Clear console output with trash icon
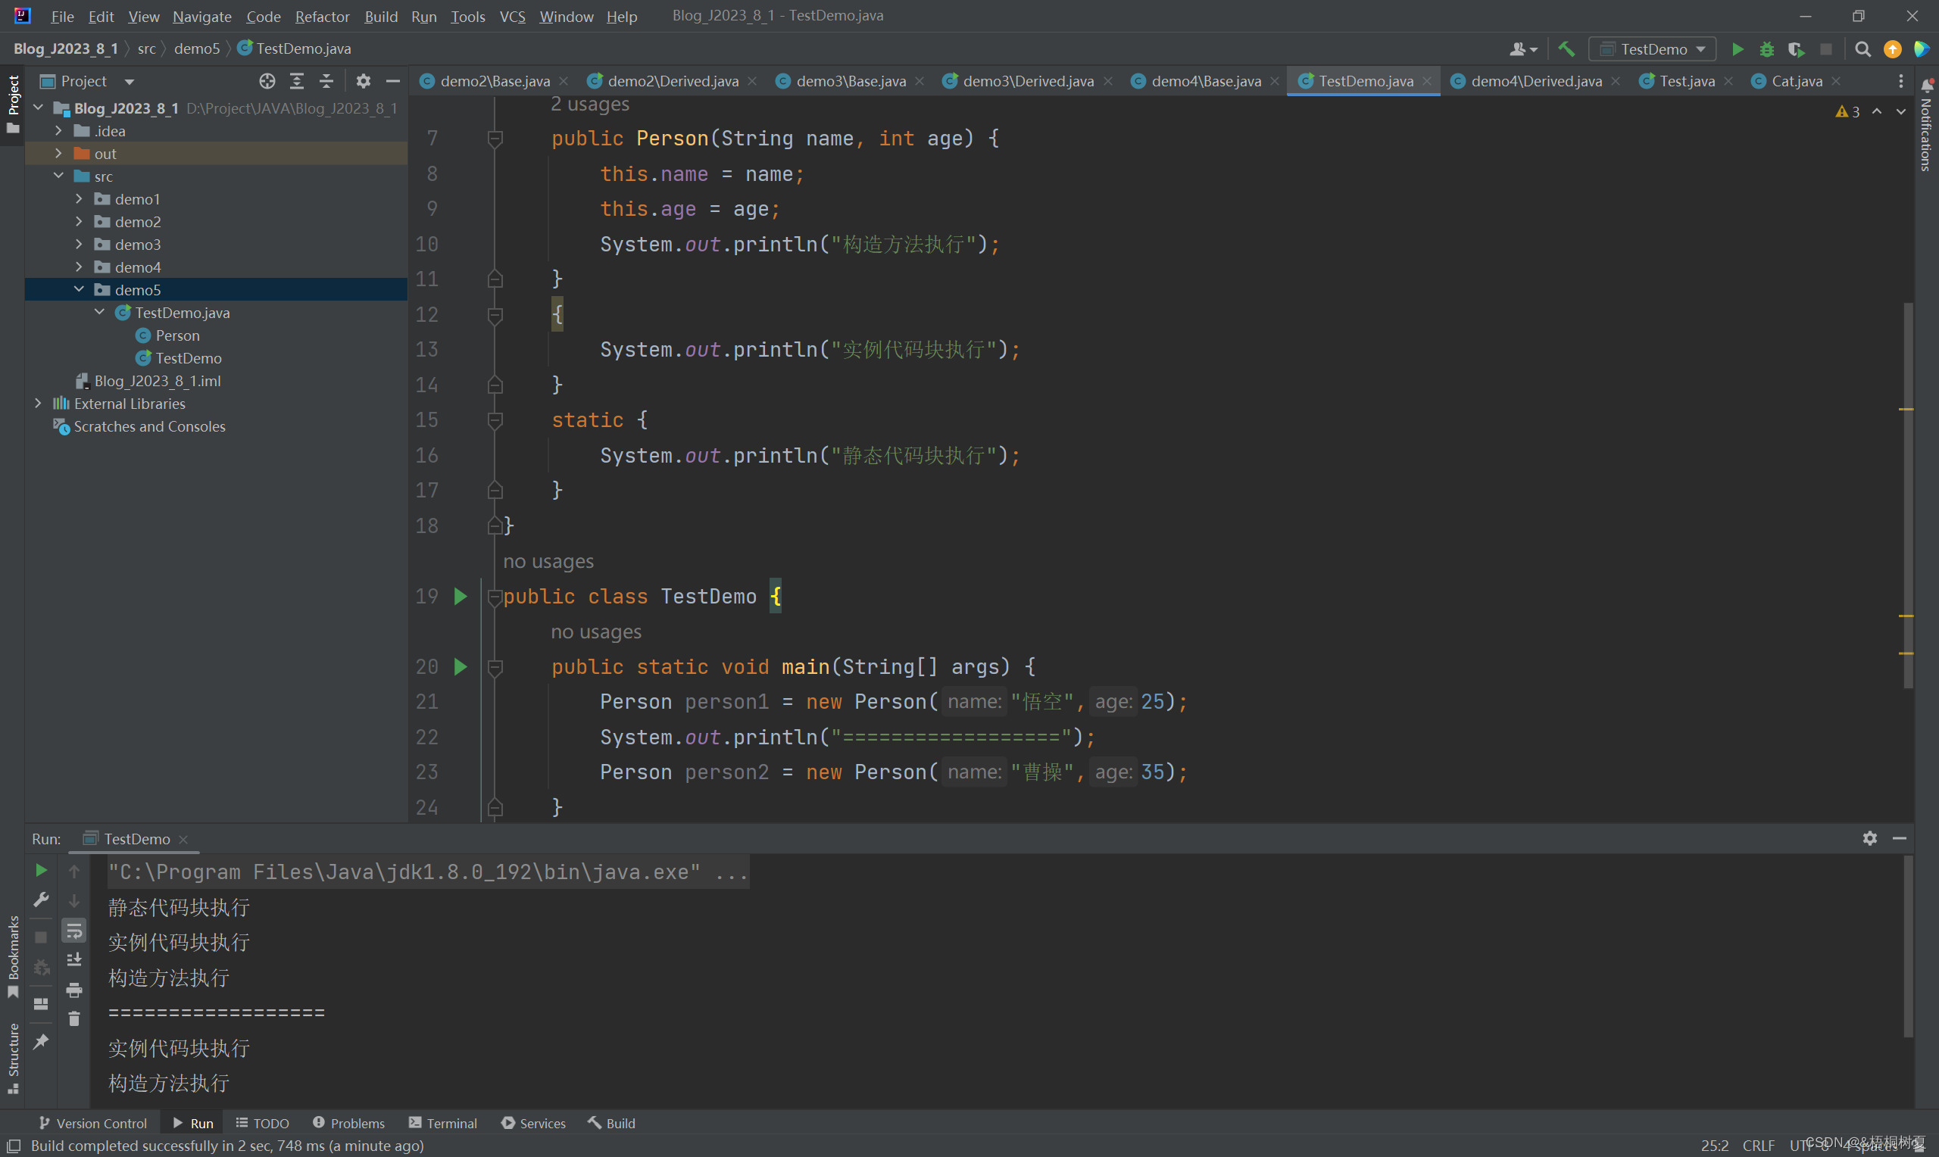Viewport: 1939px width, 1157px height. point(74,1019)
